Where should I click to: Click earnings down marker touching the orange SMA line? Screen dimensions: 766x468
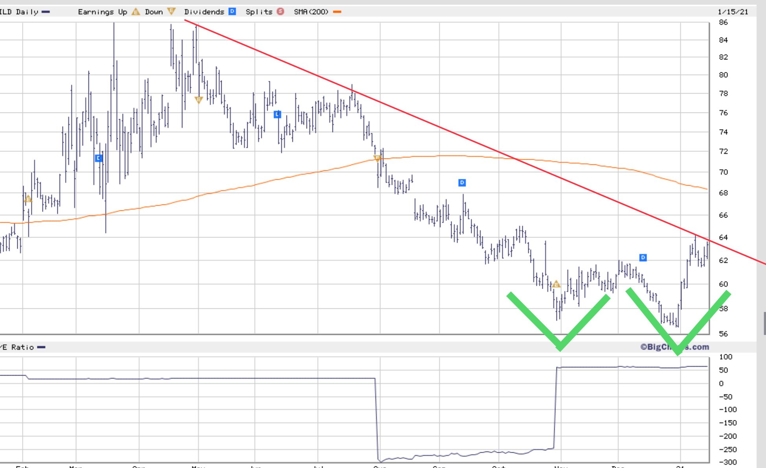tap(377, 158)
